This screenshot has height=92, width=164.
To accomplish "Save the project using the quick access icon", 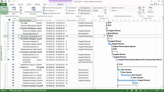I will click(x=5, y=2).
